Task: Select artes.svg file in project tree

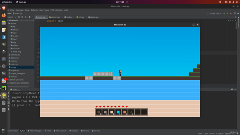Action: [x=16, y=52]
